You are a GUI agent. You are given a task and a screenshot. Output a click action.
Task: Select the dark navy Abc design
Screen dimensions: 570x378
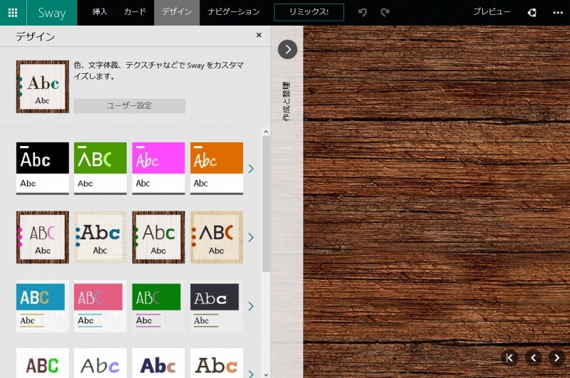pos(217,306)
